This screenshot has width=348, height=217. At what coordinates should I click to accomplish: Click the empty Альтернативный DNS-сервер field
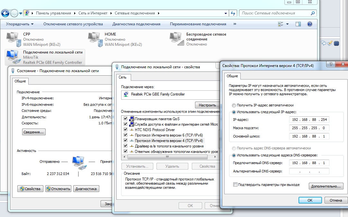309,171
